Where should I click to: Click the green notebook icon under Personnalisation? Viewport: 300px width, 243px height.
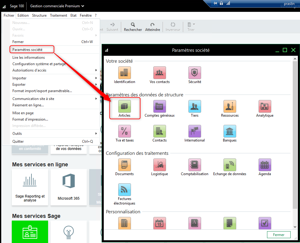pyautogui.click(x=230, y=223)
